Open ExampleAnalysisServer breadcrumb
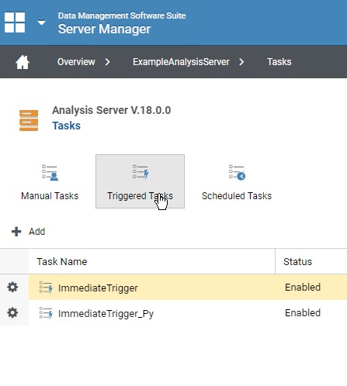 181,62
